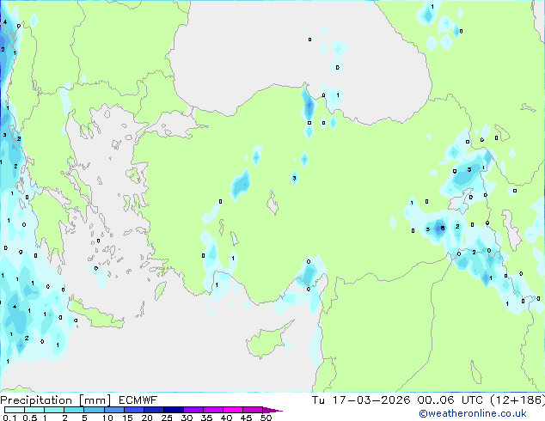This screenshot has width=545, height=421.
Task: Click the legend label '0.1'
Action: pyautogui.click(x=9, y=418)
